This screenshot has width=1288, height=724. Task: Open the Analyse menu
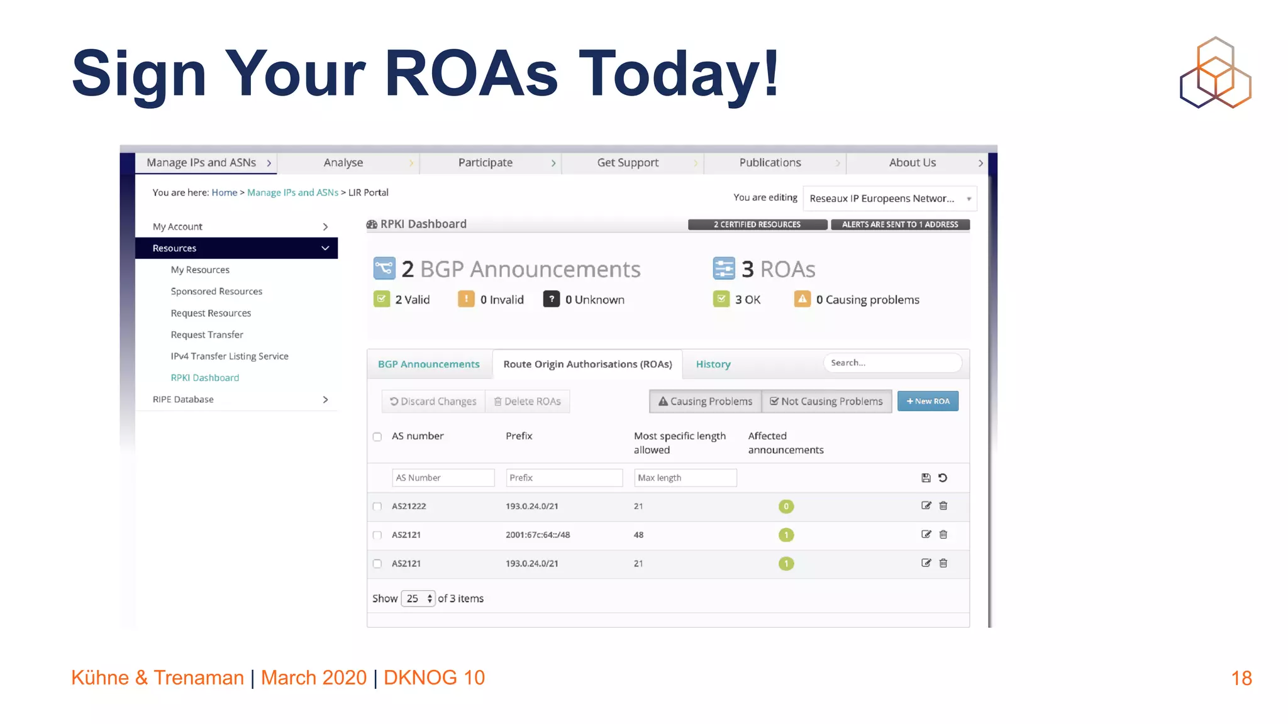pyautogui.click(x=348, y=163)
